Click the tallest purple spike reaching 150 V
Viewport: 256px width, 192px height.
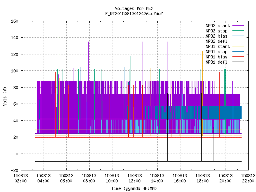click(59, 54)
